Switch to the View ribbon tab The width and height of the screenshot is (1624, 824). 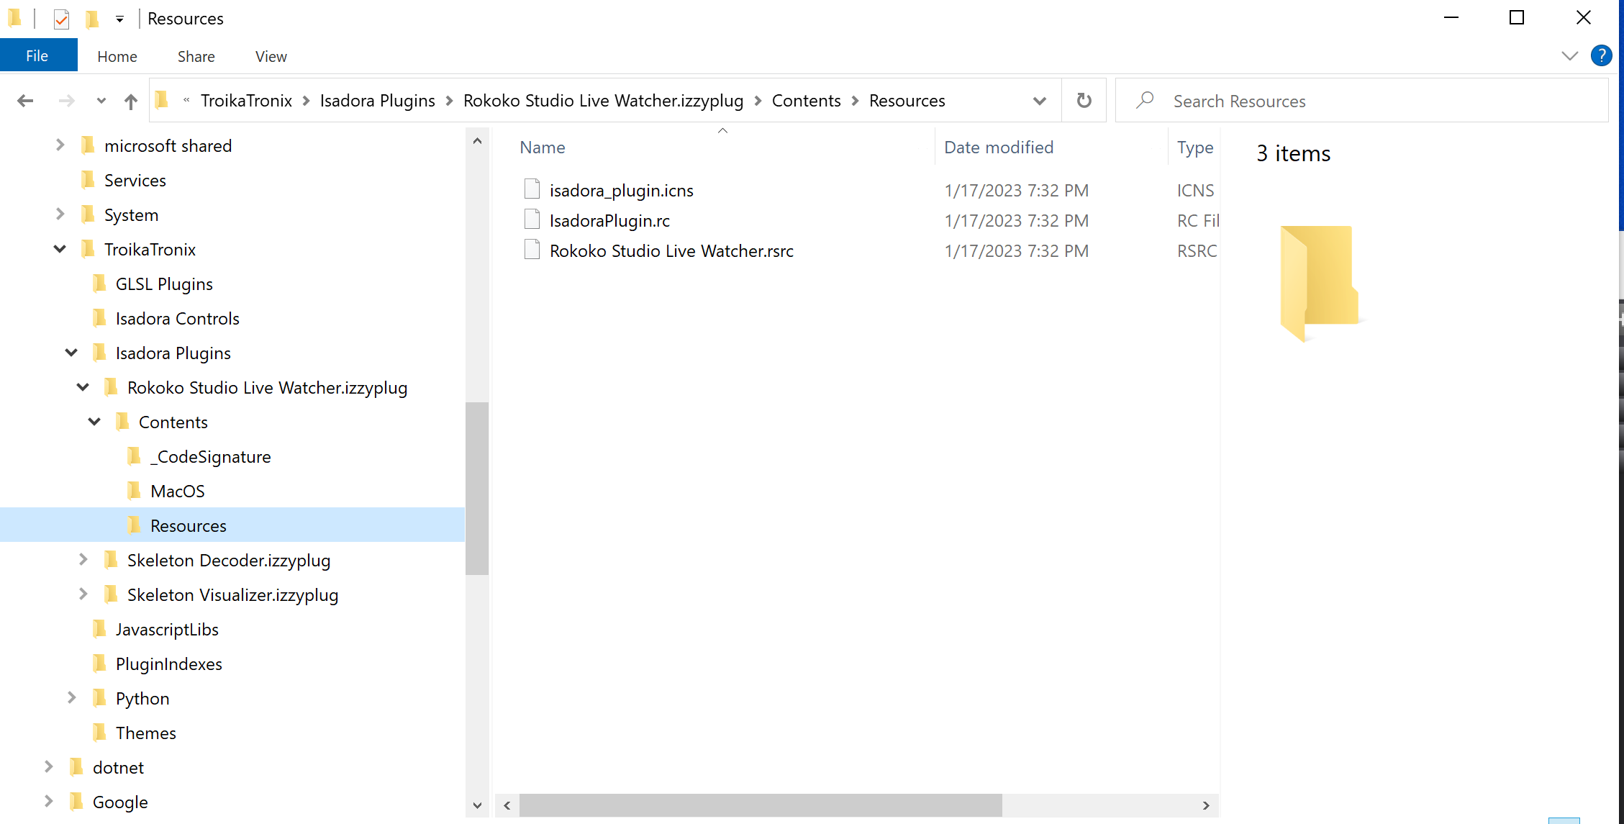coord(271,56)
